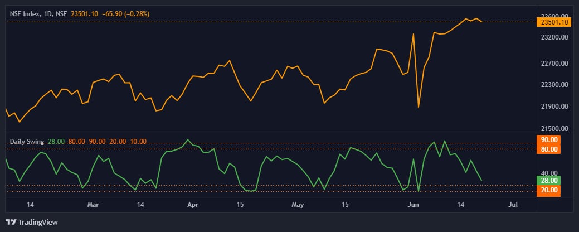Click the orange 90.00 level axis tag
The image size is (579, 232).
(549, 139)
